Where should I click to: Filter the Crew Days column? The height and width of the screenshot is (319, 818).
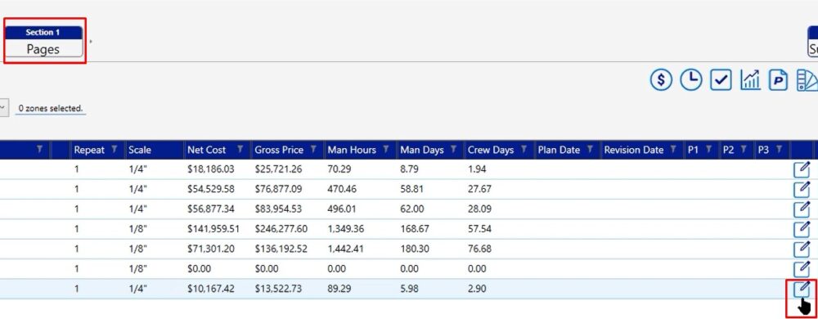pos(524,150)
